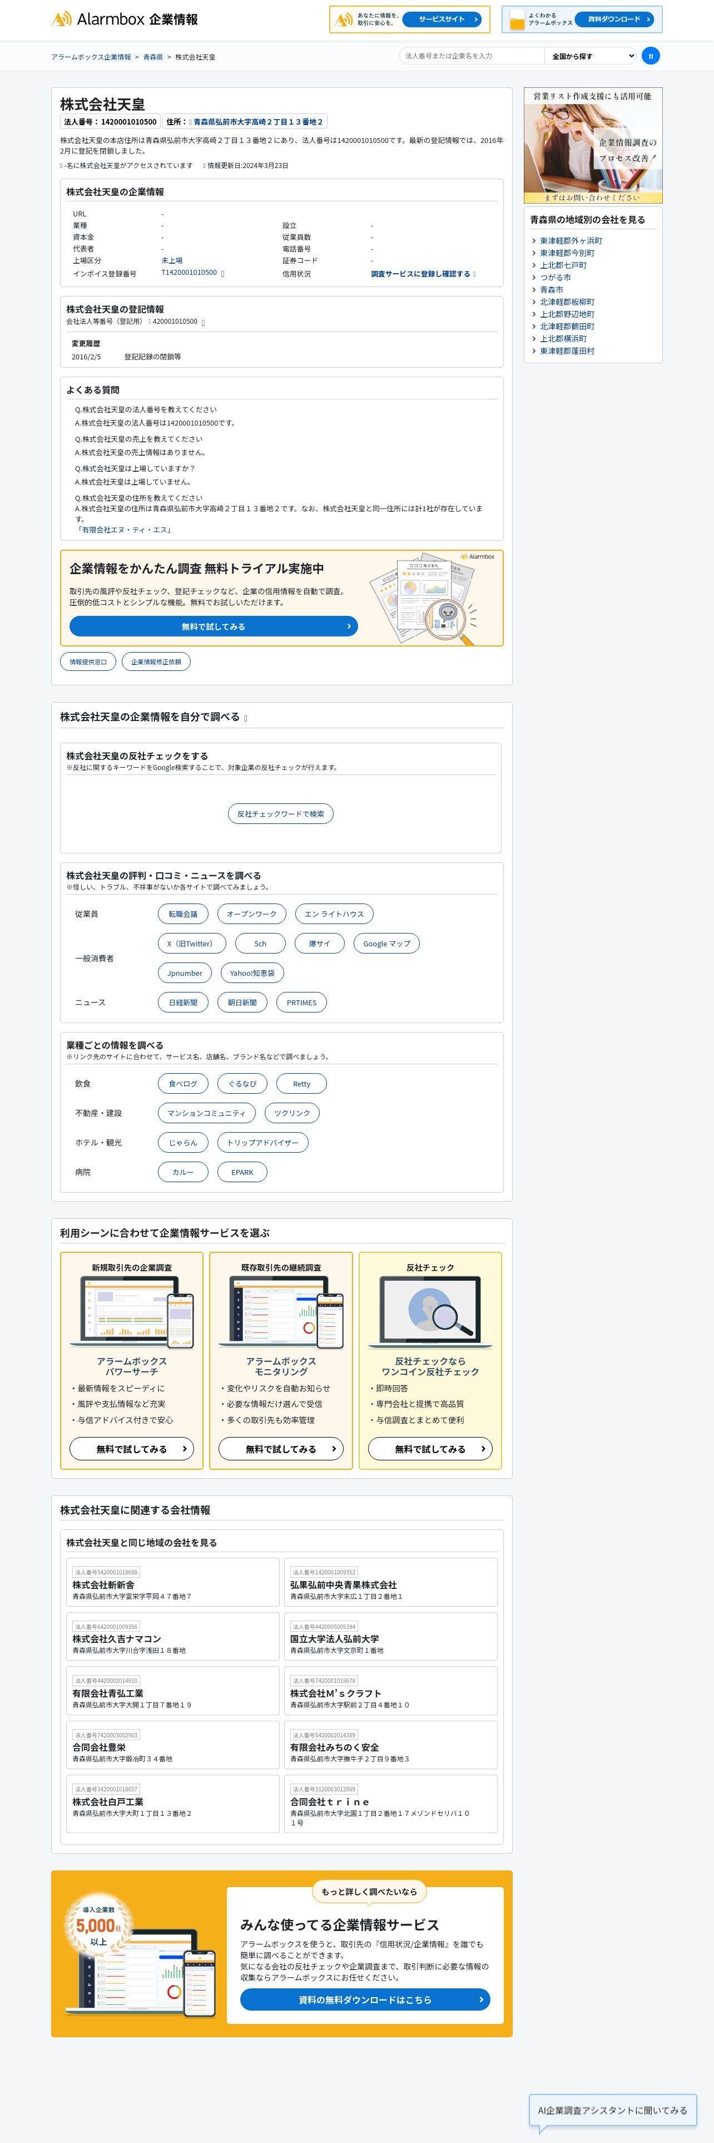Open the 朝日新聞 news button

[x=242, y=1003]
